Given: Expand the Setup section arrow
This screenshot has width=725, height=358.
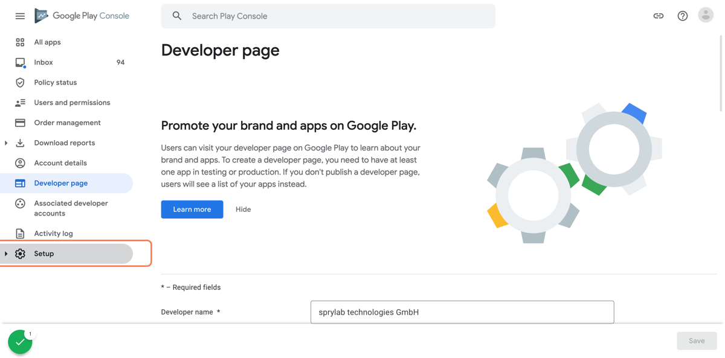Looking at the screenshot, I should click(x=6, y=254).
